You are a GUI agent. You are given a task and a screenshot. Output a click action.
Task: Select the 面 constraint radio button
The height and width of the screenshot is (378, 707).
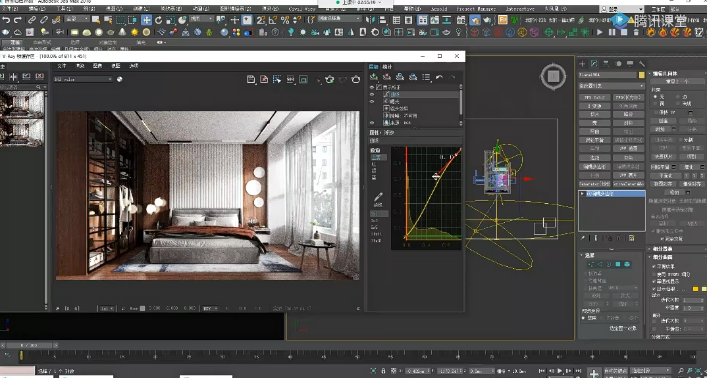[655, 104]
